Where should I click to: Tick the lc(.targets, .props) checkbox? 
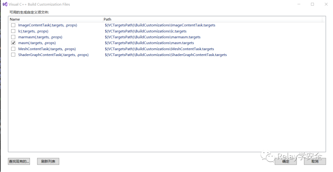point(13,31)
